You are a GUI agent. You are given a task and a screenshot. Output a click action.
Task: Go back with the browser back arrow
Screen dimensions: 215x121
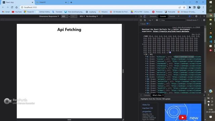(x=3, y=7)
